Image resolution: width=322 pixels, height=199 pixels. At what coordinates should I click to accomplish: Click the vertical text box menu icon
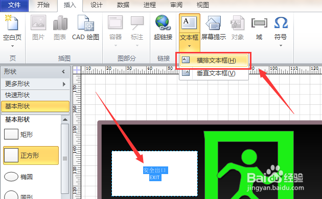coord(186,73)
